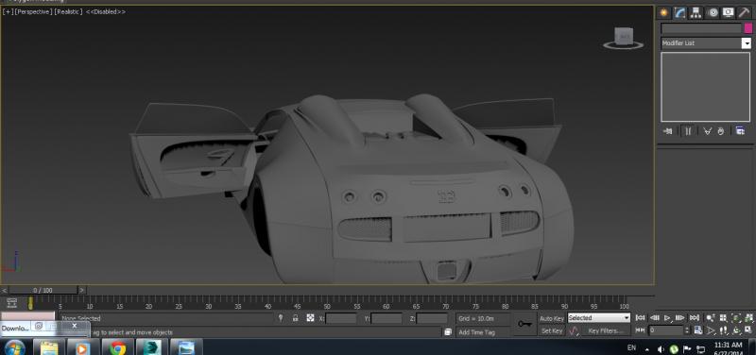Toggle Absolute/Offset transform mode icon

coord(310,318)
